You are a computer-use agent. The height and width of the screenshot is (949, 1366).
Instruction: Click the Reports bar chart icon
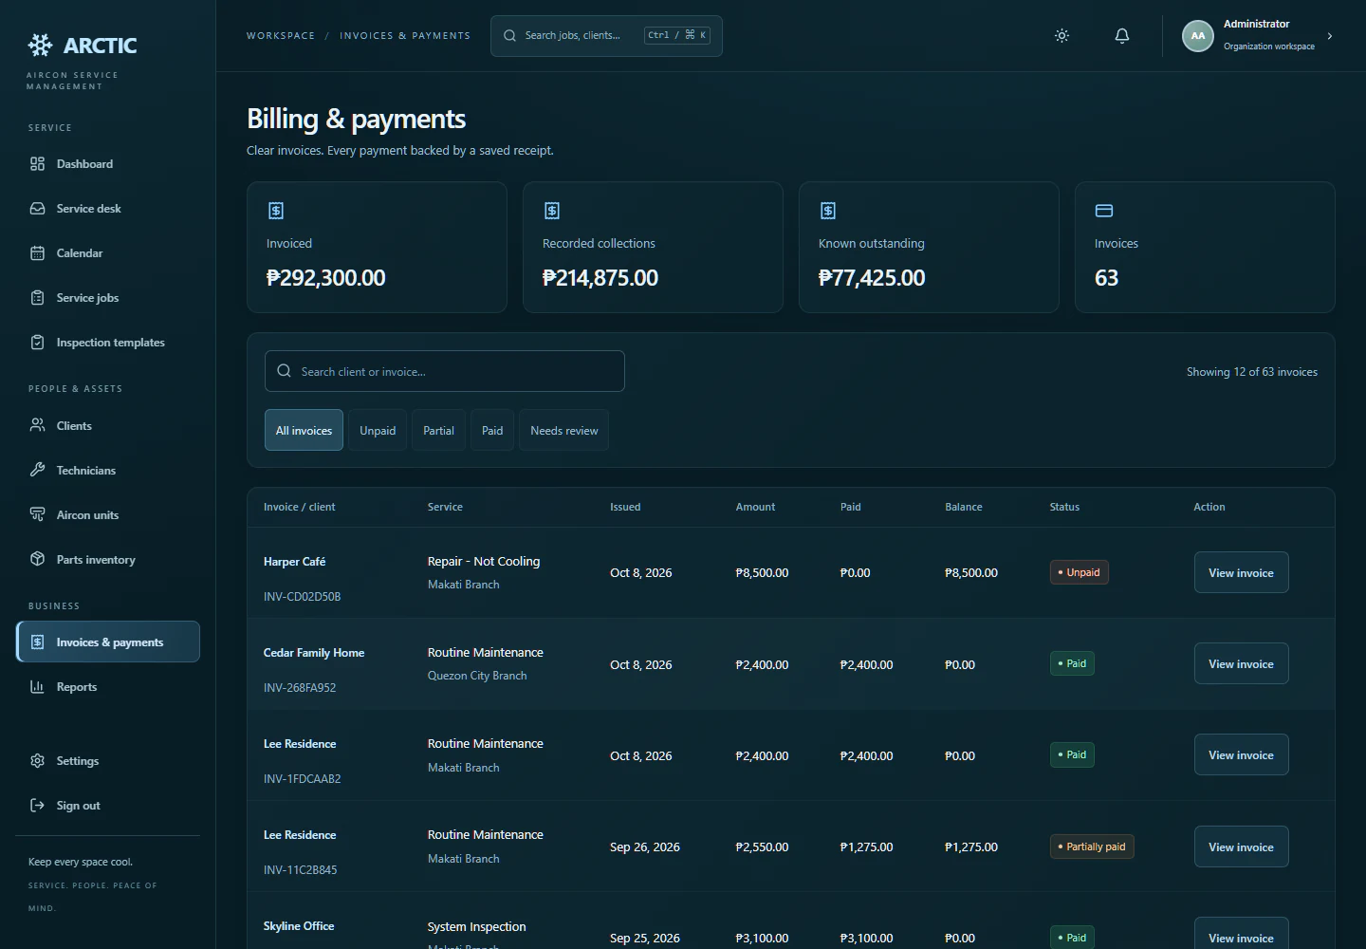(x=37, y=686)
